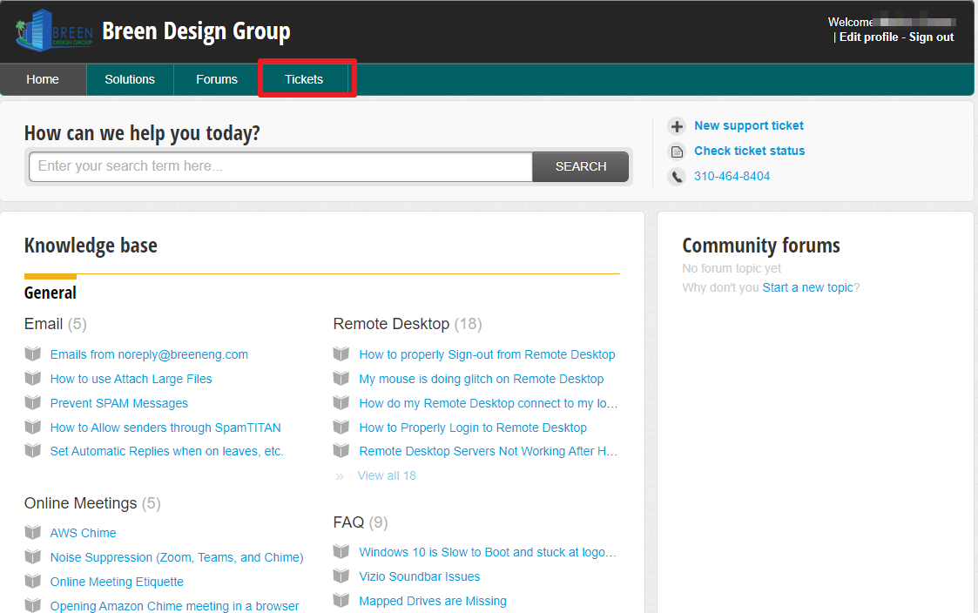Click book icon next to Noise Suppression article
This screenshot has width=978, height=613.
tap(32, 557)
